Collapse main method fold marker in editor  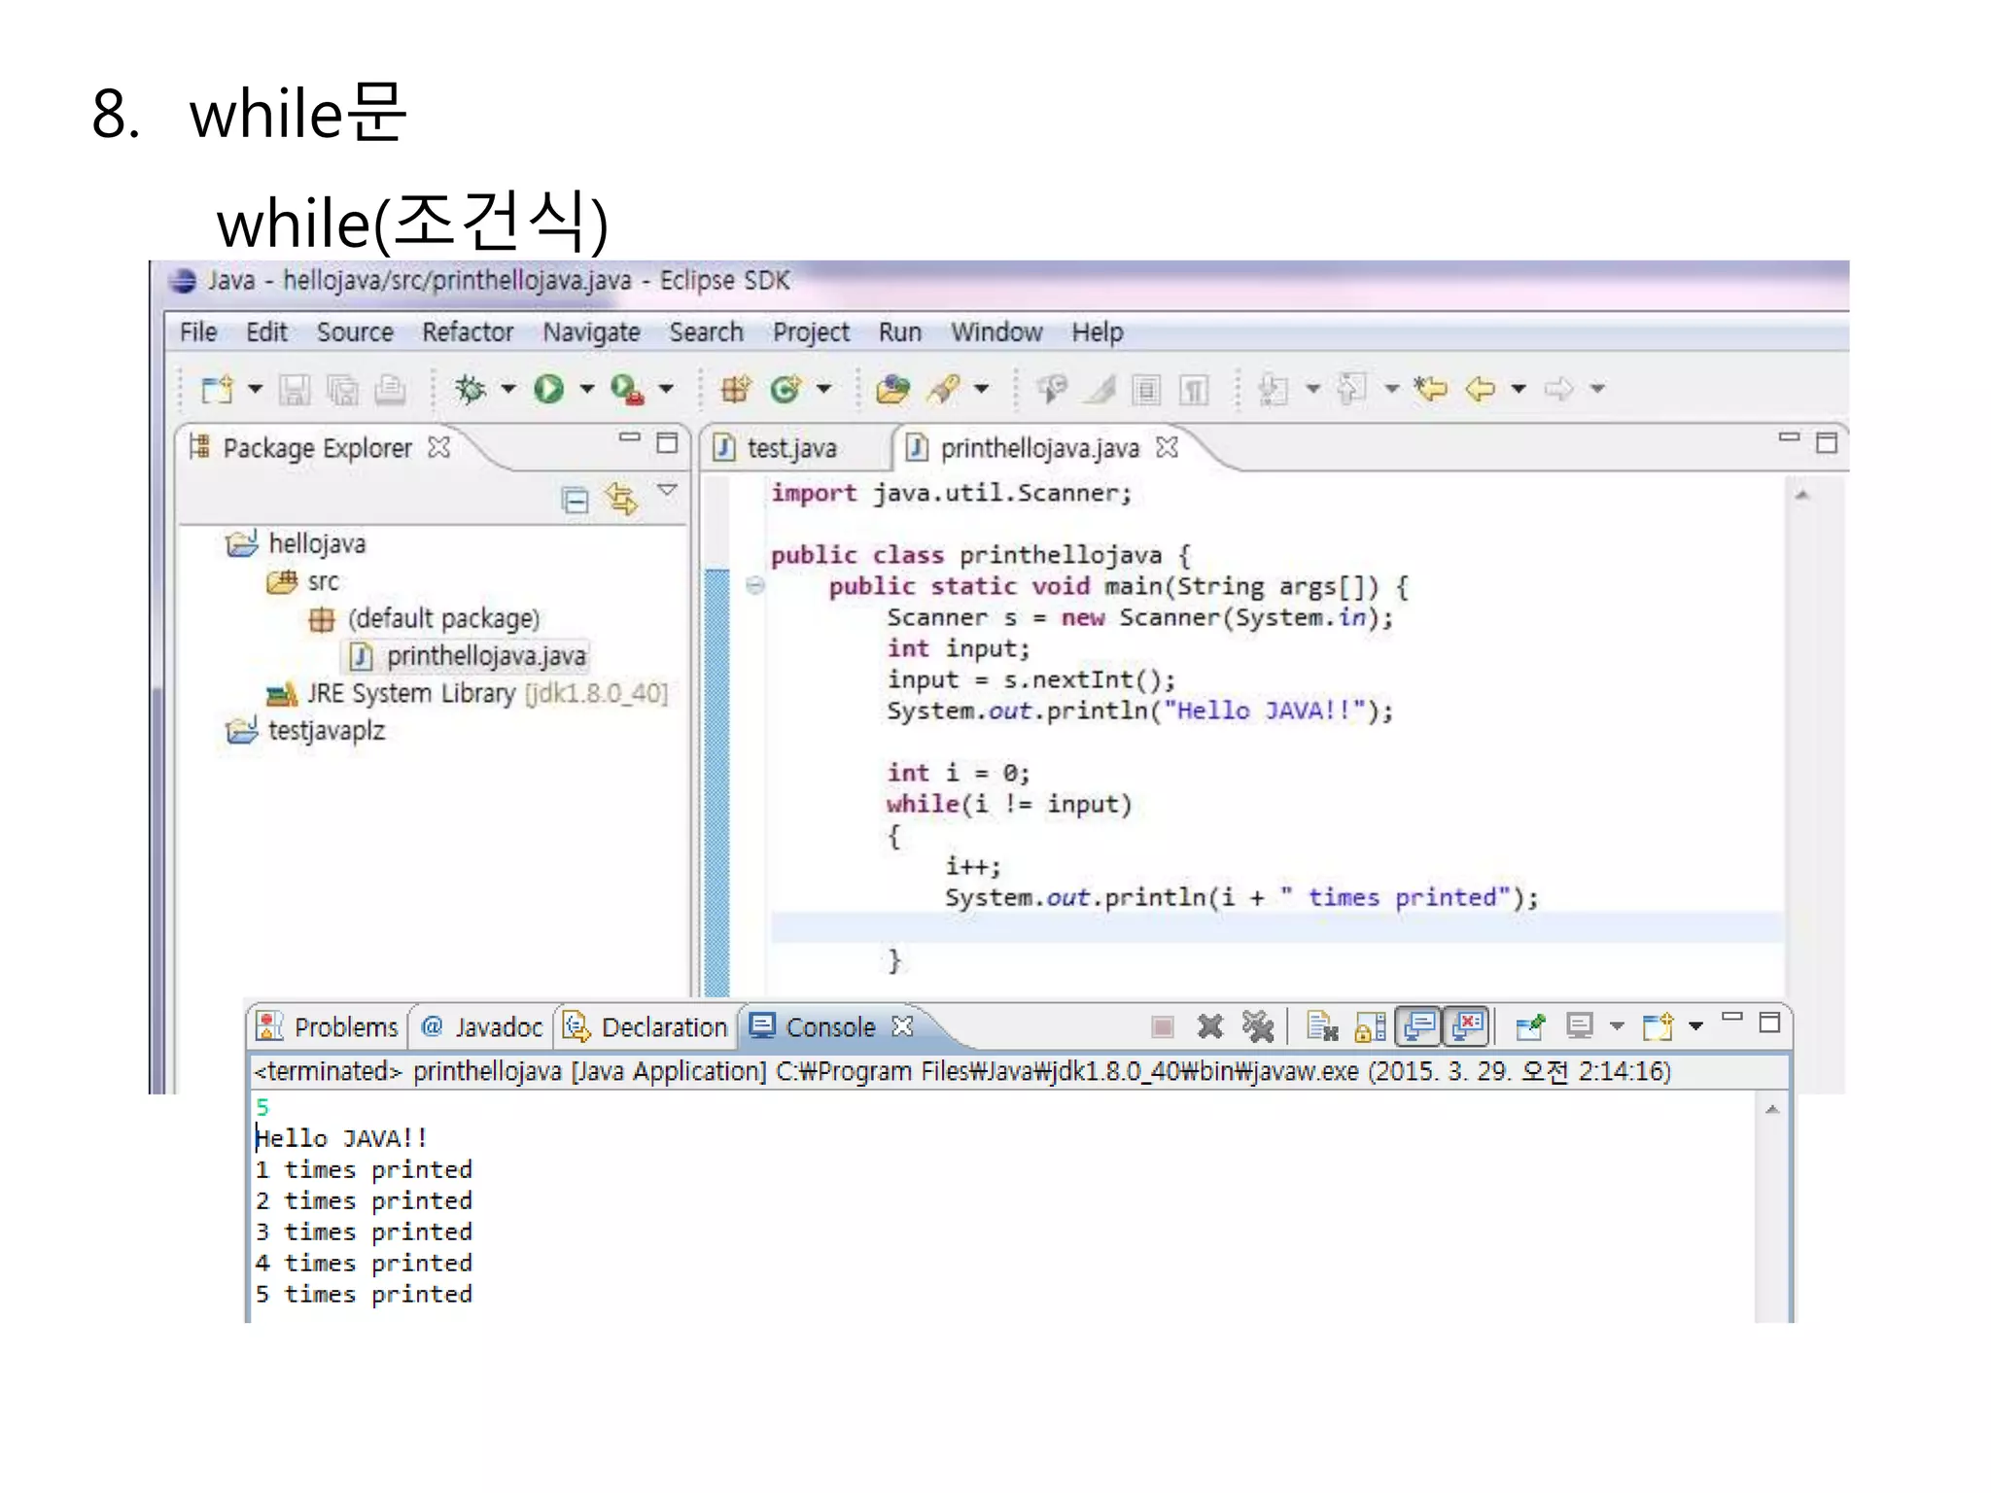point(755,585)
